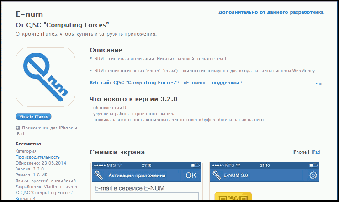Viewport: 339px width, 202px height.
Task: Click the Что нового в версии 3.2.0 heading
Action: (x=133, y=99)
